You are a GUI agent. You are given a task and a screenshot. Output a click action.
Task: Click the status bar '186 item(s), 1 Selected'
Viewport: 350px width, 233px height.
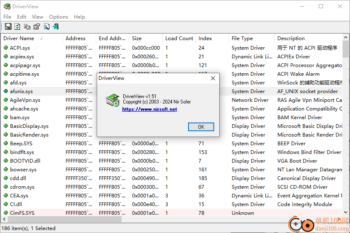coord(28,228)
